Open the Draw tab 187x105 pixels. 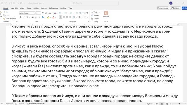click(x=29, y=8)
